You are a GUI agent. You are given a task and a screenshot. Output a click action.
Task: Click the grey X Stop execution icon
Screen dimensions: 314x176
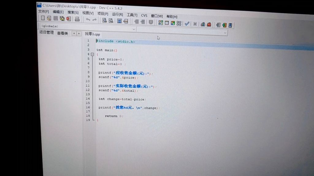click(195, 24)
